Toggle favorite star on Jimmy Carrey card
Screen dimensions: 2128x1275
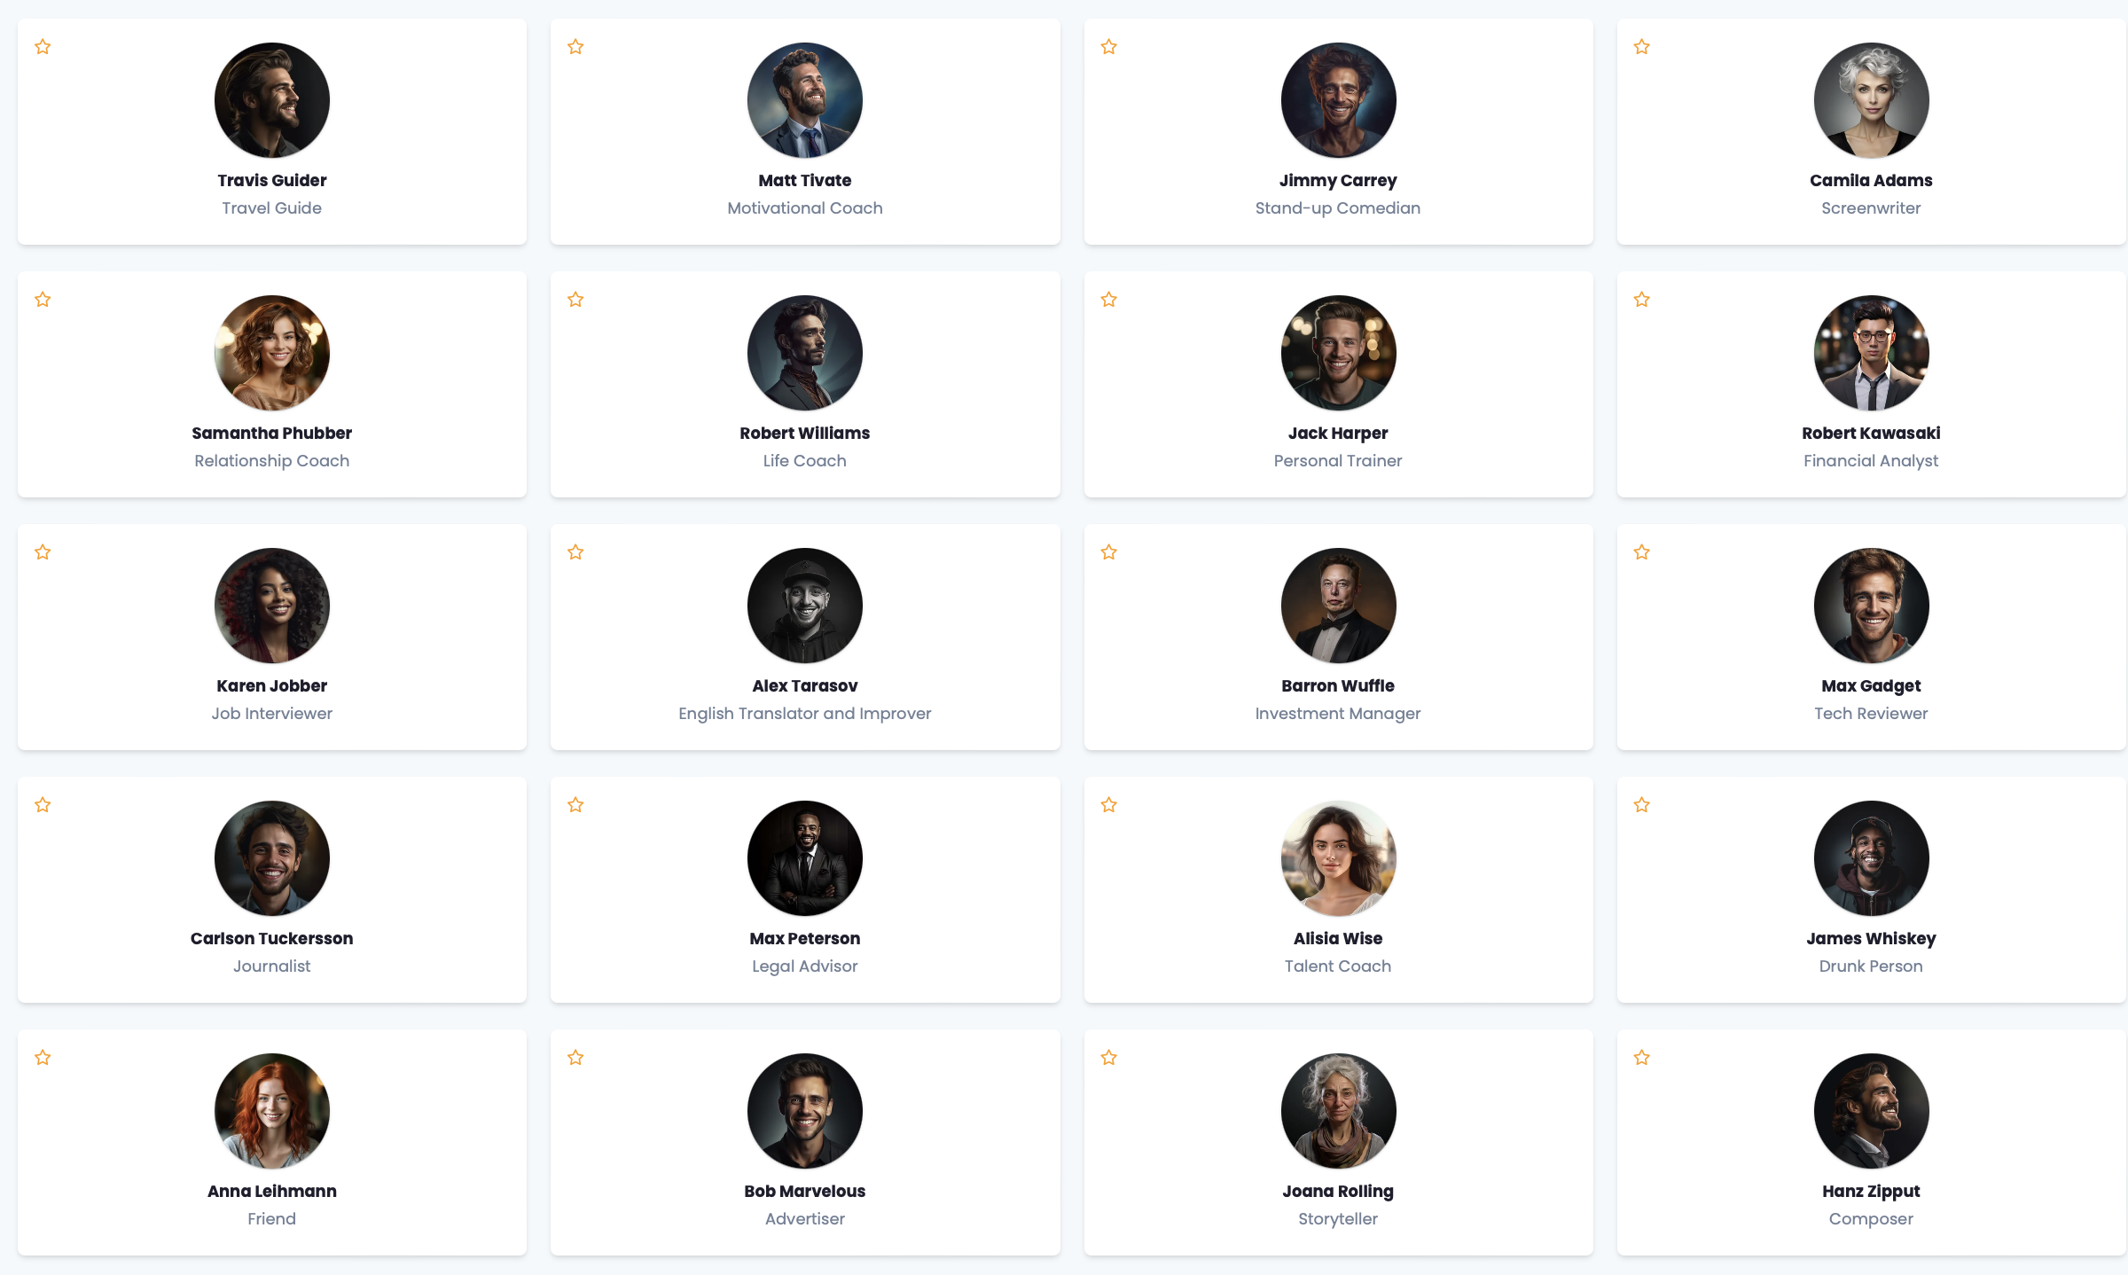coord(1108,47)
